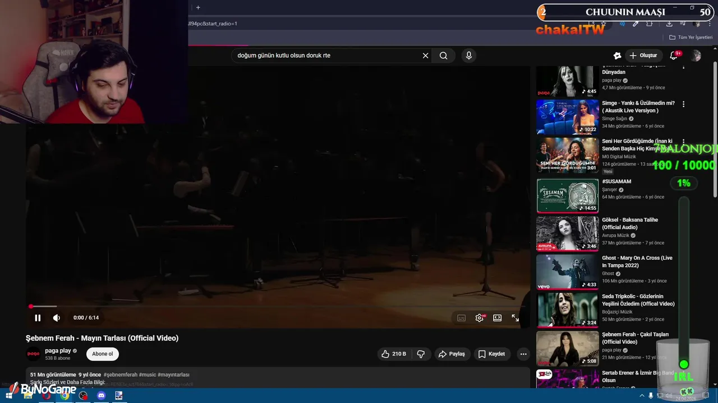Open the Oluştur create menu
This screenshot has width=718, height=403.
tap(643, 55)
